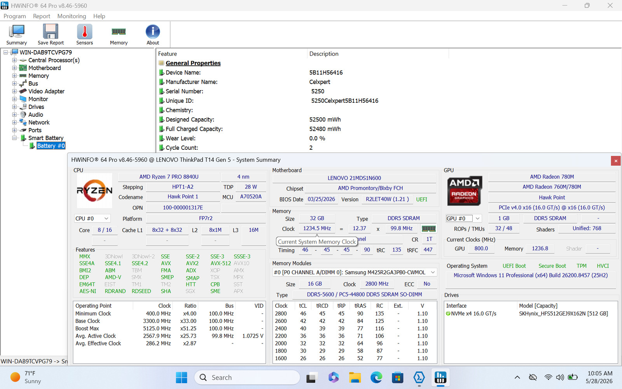The height and width of the screenshot is (389, 622).
Task: Open Task View on the taskbar
Action: [x=312, y=377]
